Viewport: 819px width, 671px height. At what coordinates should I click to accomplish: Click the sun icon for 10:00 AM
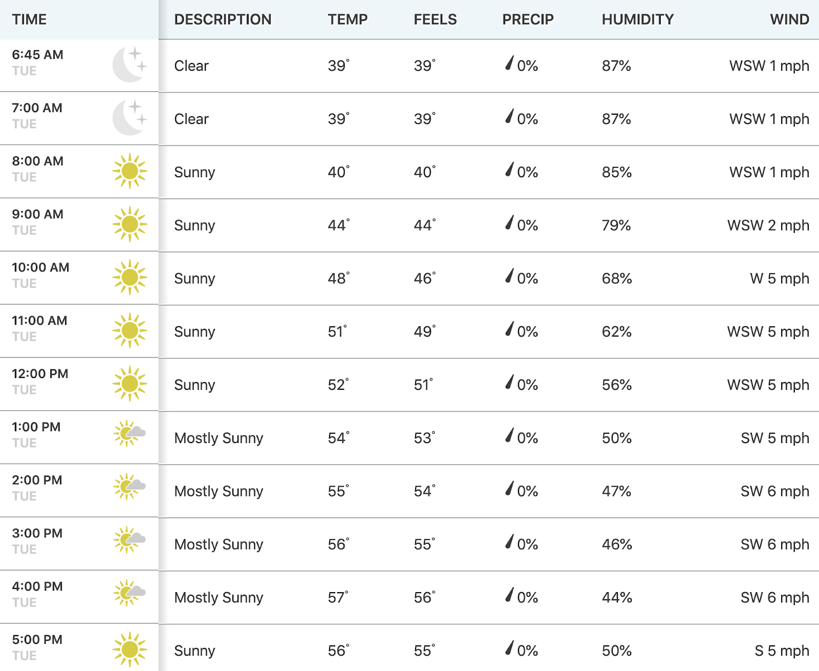tap(130, 277)
